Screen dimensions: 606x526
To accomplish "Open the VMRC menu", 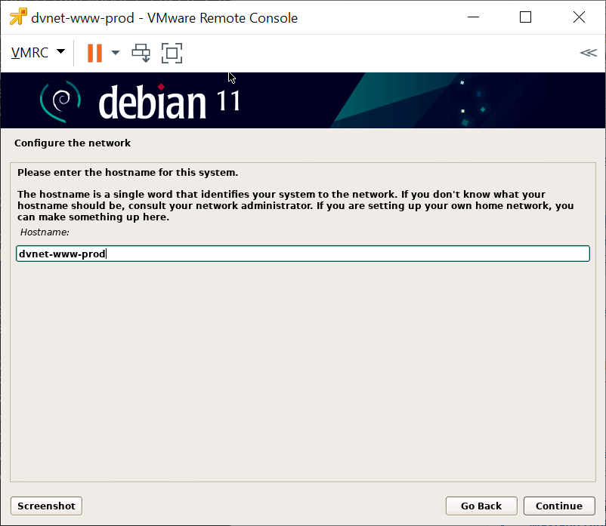I will (29, 53).
